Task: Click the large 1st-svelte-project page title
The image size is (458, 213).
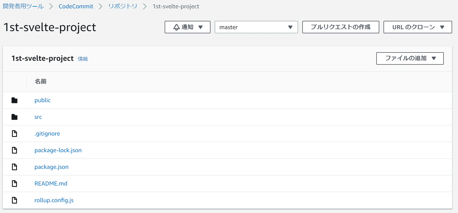Action: tap(50, 27)
